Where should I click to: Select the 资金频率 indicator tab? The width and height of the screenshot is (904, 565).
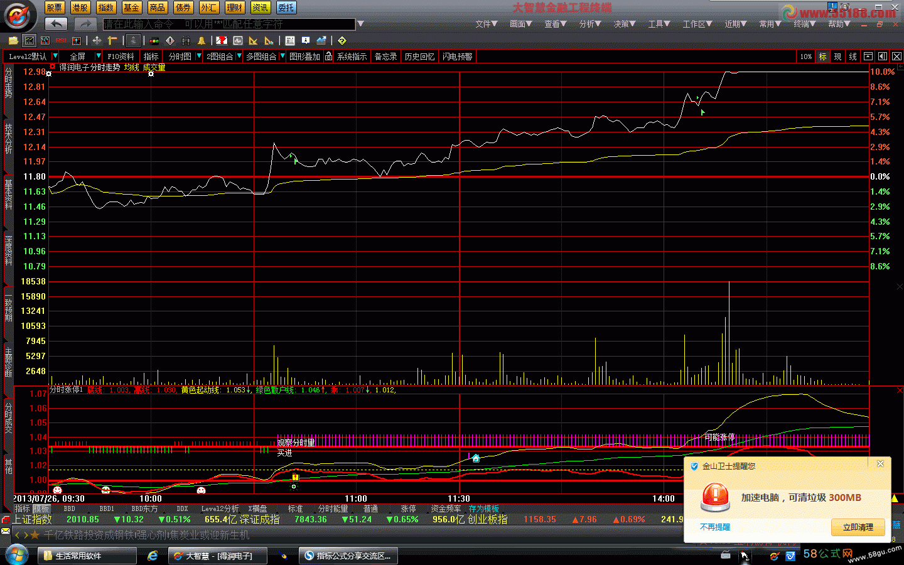tap(446, 508)
